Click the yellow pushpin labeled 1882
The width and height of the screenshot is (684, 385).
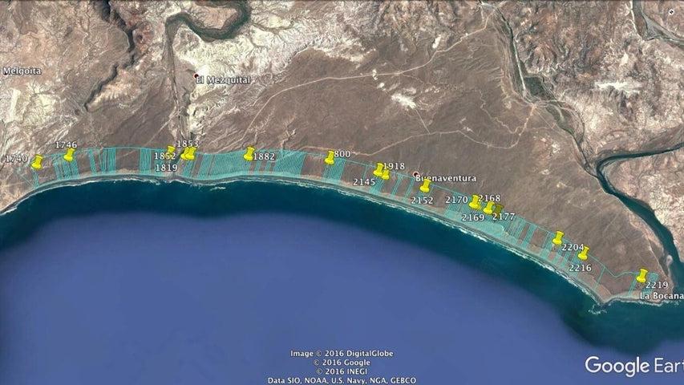pyautogui.click(x=249, y=152)
